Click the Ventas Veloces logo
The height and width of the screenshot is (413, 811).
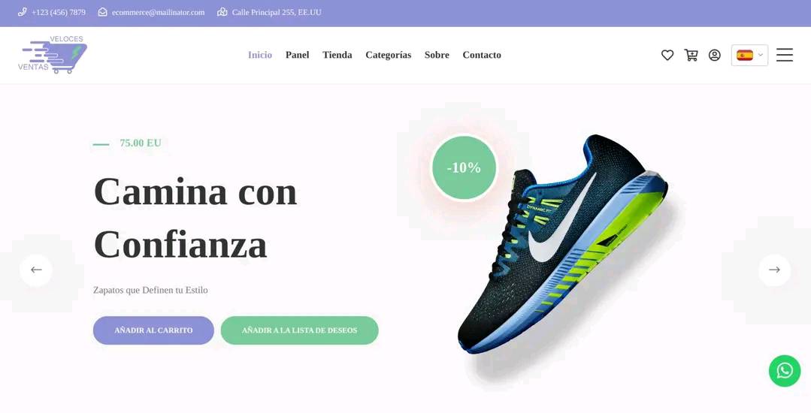(53, 54)
